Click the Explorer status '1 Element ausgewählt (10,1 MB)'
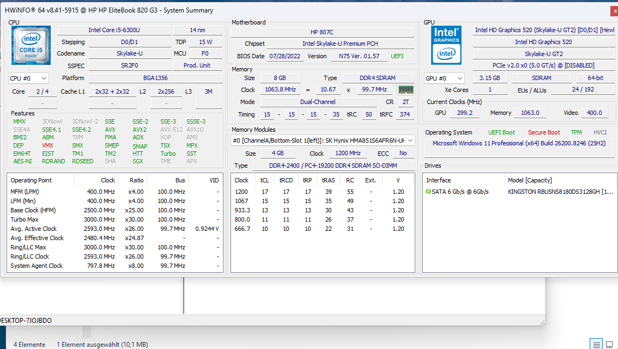This screenshot has width=618, height=349. point(102,345)
